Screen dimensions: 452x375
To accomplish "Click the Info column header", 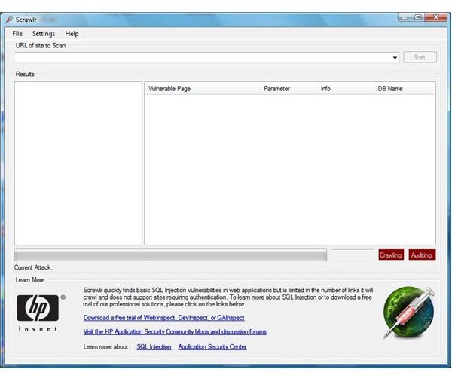I will point(347,89).
